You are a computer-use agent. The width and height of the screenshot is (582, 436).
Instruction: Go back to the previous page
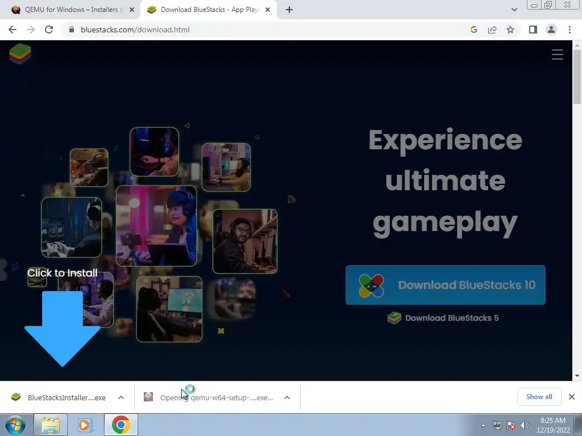point(13,30)
